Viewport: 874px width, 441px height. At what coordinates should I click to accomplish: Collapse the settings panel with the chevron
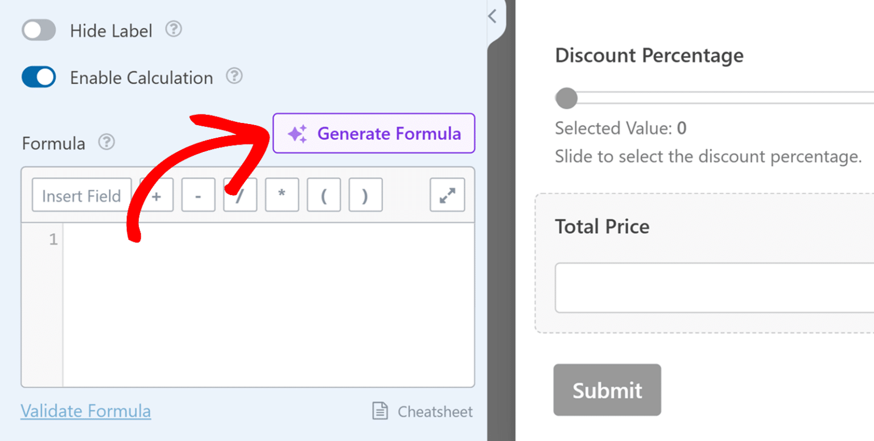(x=493, y=16)
